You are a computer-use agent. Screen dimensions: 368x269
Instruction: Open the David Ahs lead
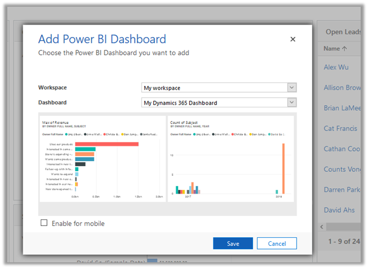click(339, 210)
